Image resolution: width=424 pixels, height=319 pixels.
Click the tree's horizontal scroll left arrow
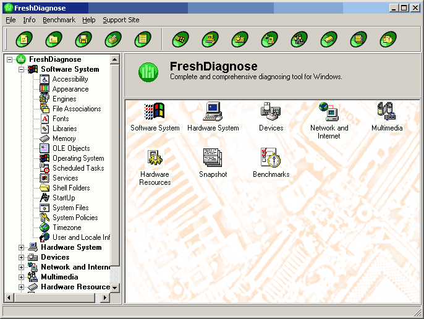pos(9,297)
